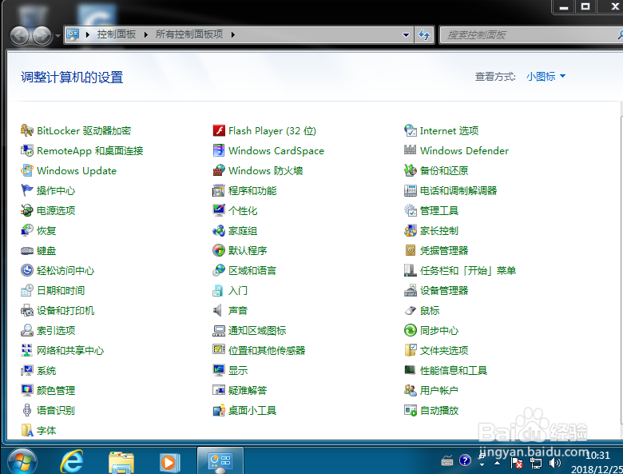Open the BitLocker 驱动器加密 icon
This screenshot has width=623, height=474.
pyautogui.click(x=27, y=130)
